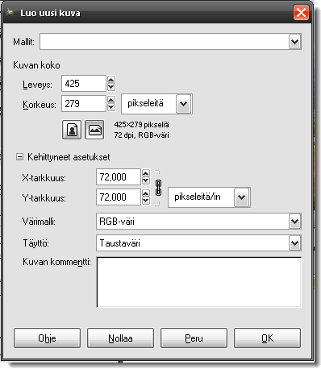
Task: Click the X-tarkkuus field
Action: 119,177
